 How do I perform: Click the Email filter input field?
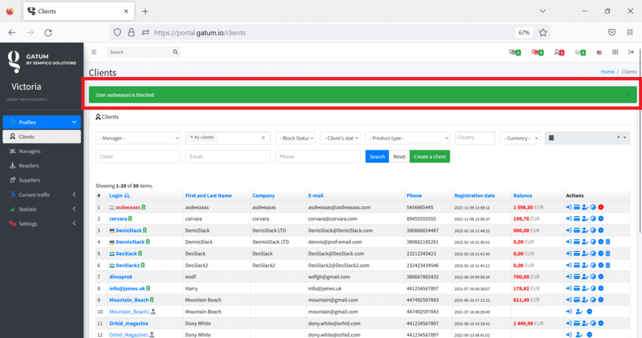click(x=228, y=157)
